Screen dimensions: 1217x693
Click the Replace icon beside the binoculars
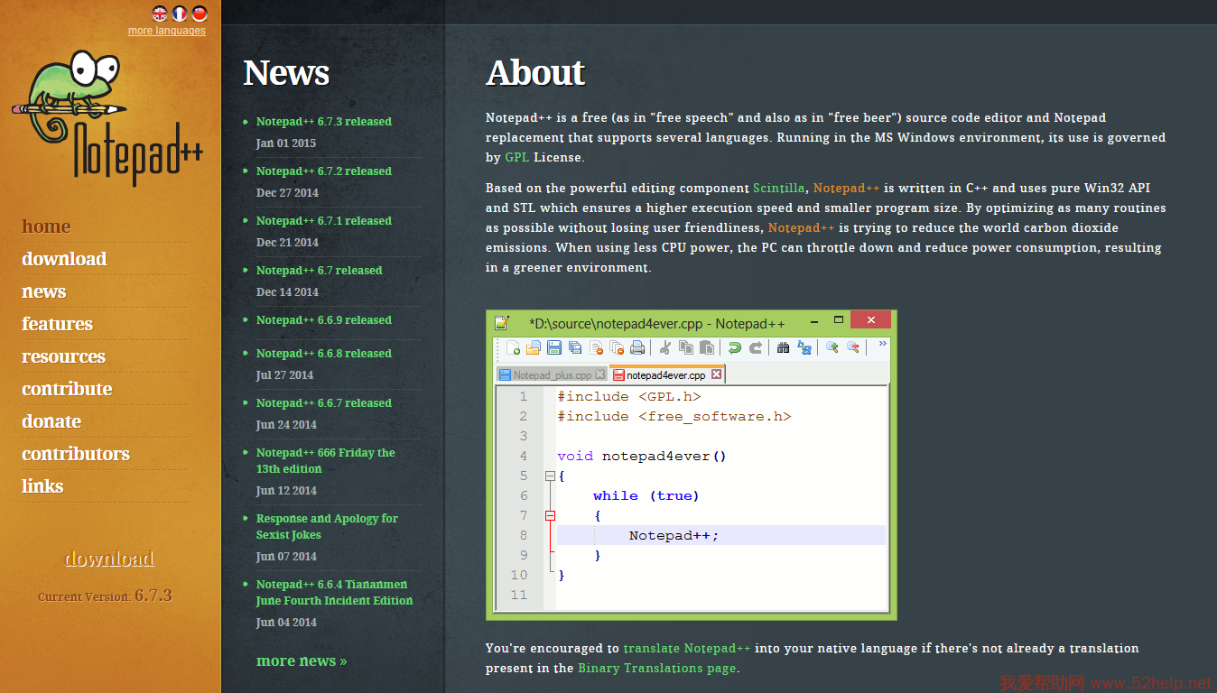point(804,348)
